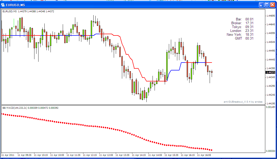Click the Broker: 17:31 clock line
This screenshot has width=277, height=159.
pos(242,23)
